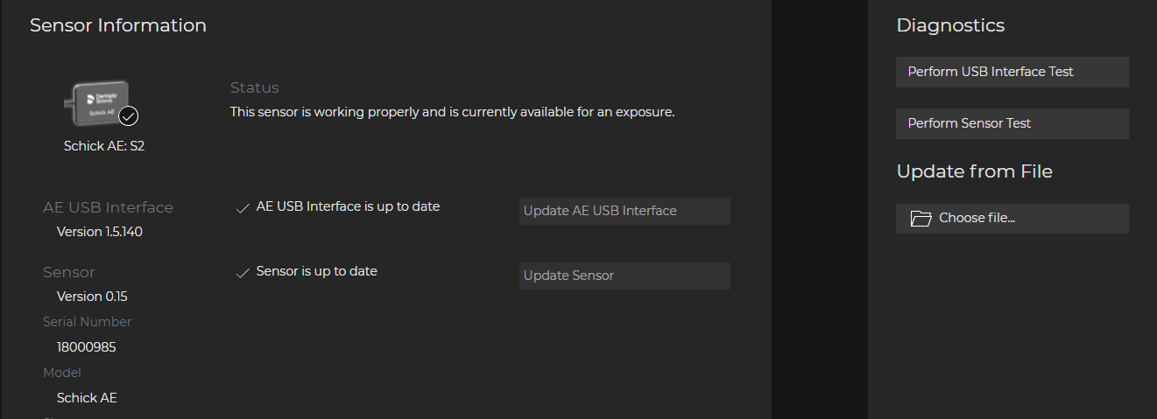1157x419 pixels.
Task: Start the Perform Sensor Test diagnostic
Action: click(x=1012, y=123)
